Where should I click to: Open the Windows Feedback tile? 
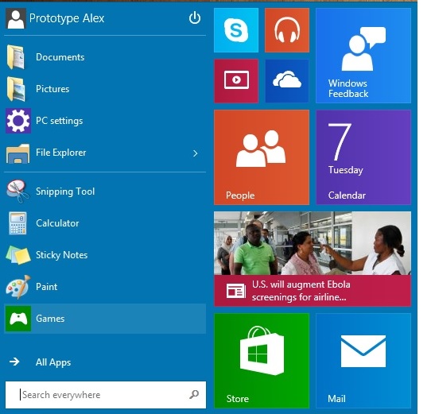pyautogui.click(x=363, y=56)
